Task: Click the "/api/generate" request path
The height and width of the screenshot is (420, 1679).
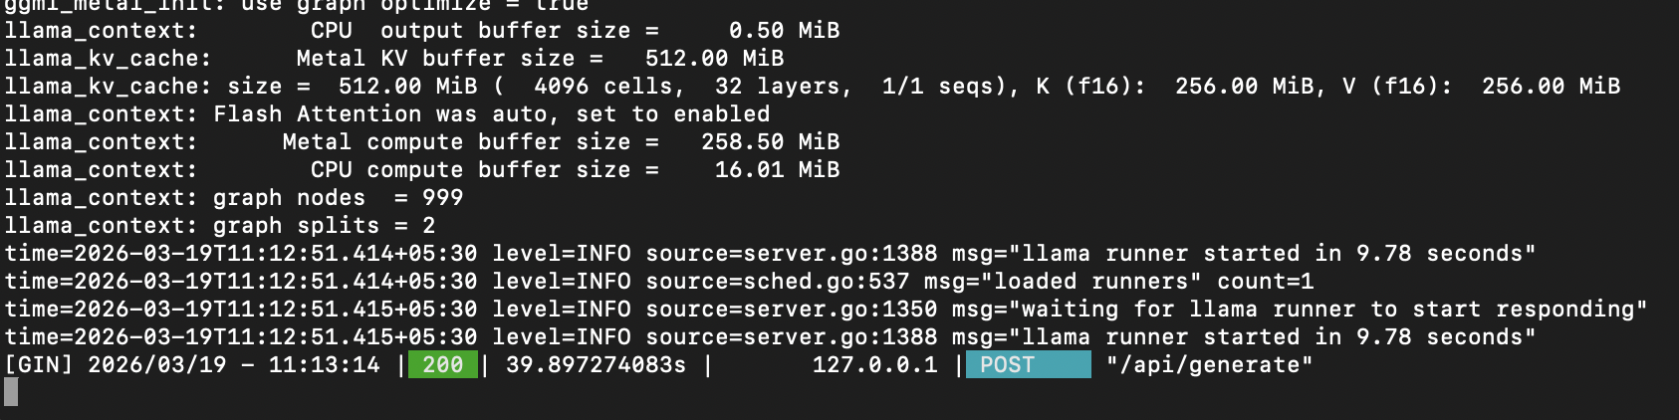Action: coord(1209,365)
